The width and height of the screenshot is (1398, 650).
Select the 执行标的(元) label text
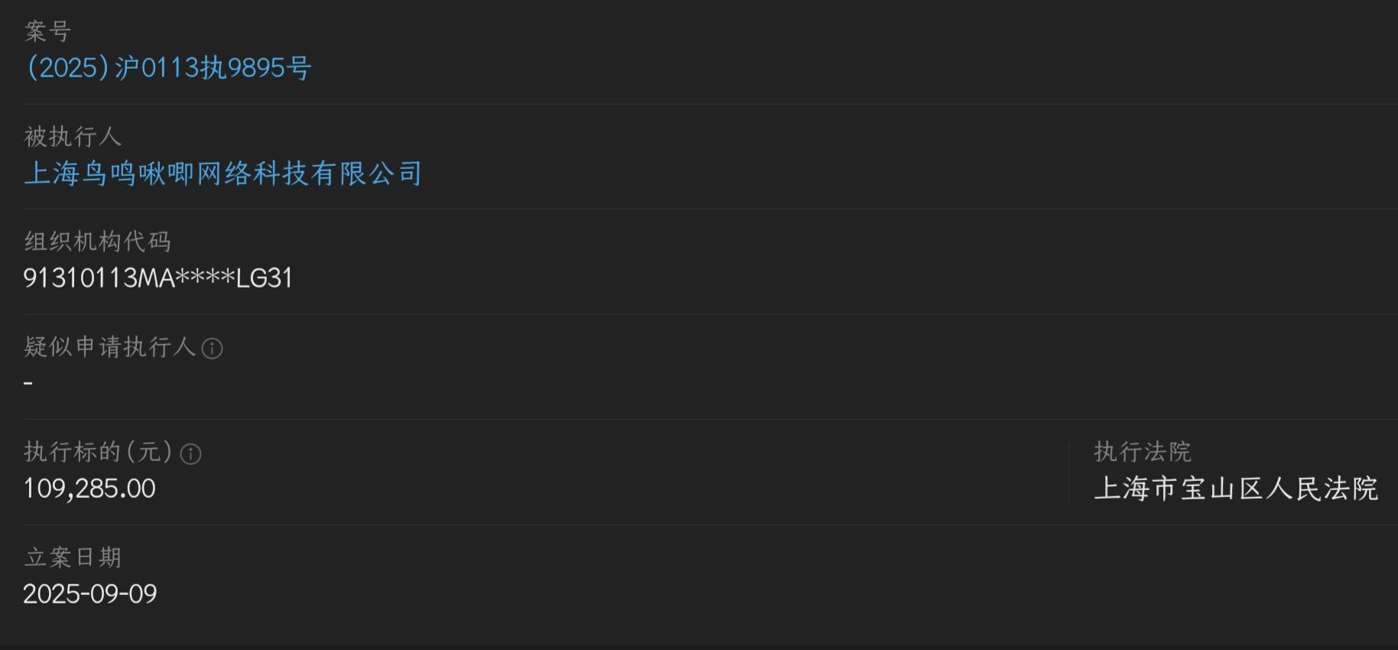click(x=99, y=452)
